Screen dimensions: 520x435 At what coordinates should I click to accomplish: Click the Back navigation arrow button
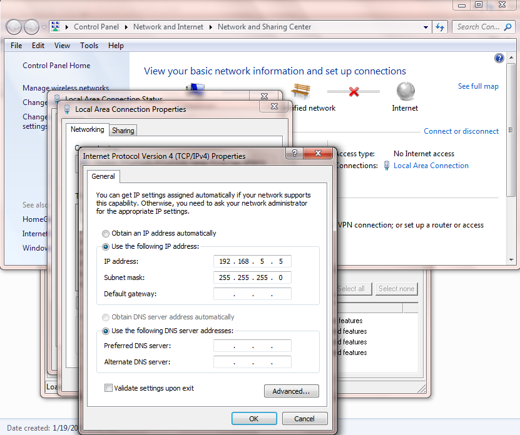click(x=14, y=27)
